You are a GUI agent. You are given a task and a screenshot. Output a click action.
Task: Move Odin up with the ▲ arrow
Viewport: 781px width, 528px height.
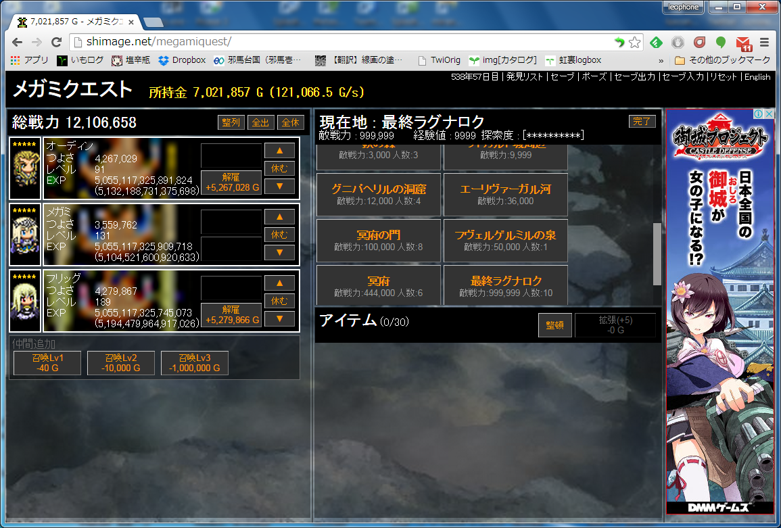279,151
